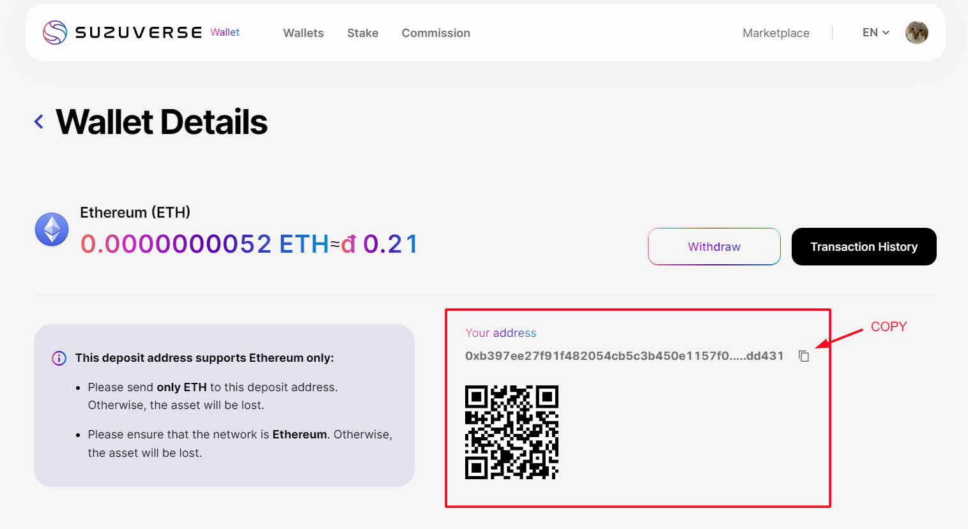The height and width of the screenshot is (529, 968).
Task: Switch to the Wallets tab
Action: click(x=303, y=33)
